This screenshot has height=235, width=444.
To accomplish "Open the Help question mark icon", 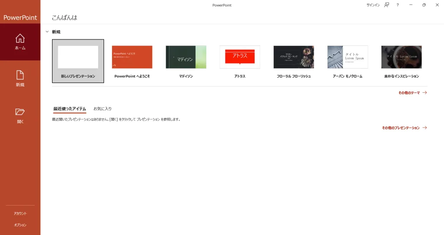I will pyautogui.click(x=398, y=5).
